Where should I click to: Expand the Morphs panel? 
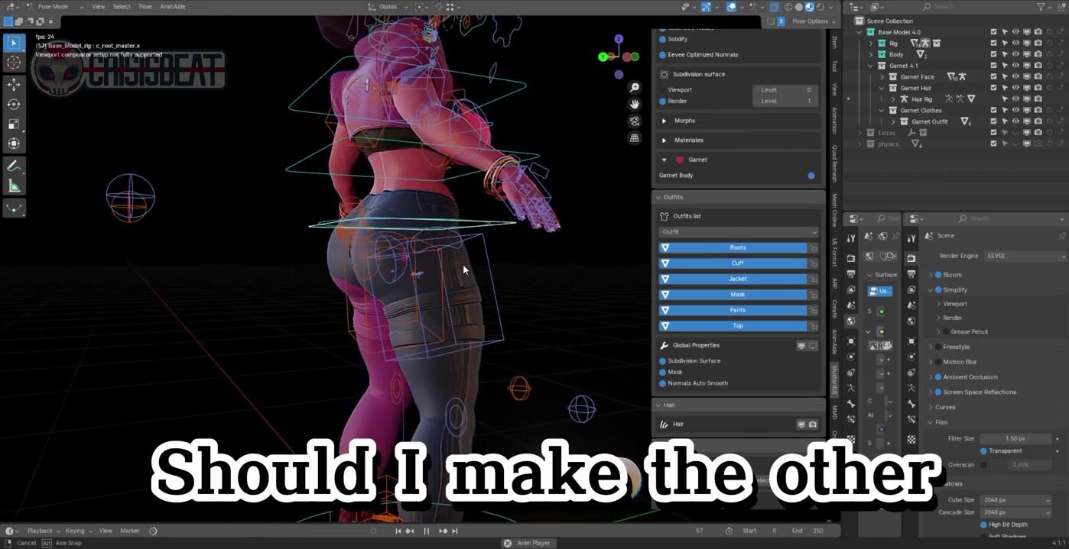click(x=664, y=121)
